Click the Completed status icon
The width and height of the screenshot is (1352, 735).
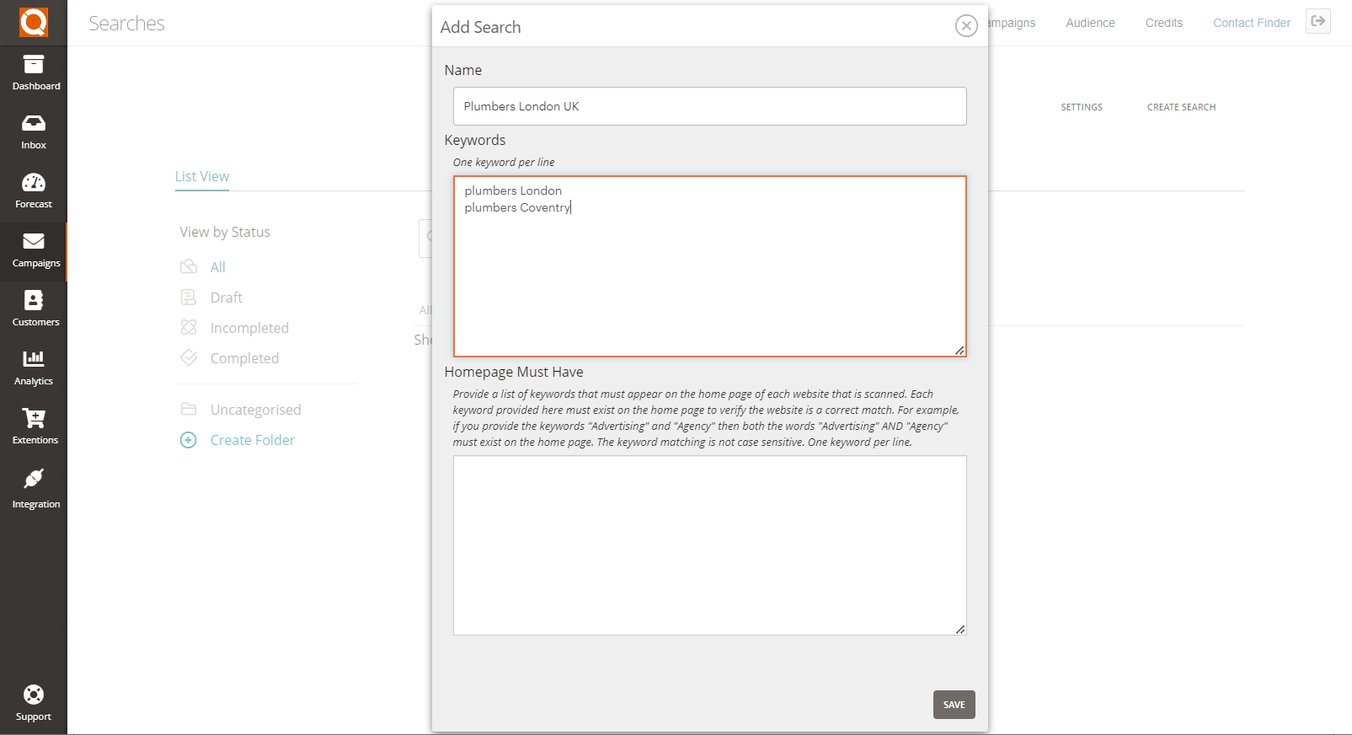pos(189,358)
